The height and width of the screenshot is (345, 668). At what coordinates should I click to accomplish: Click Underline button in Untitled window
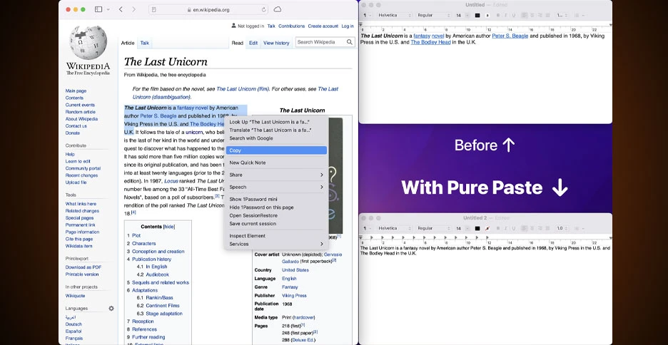click(x=513, y=15)
